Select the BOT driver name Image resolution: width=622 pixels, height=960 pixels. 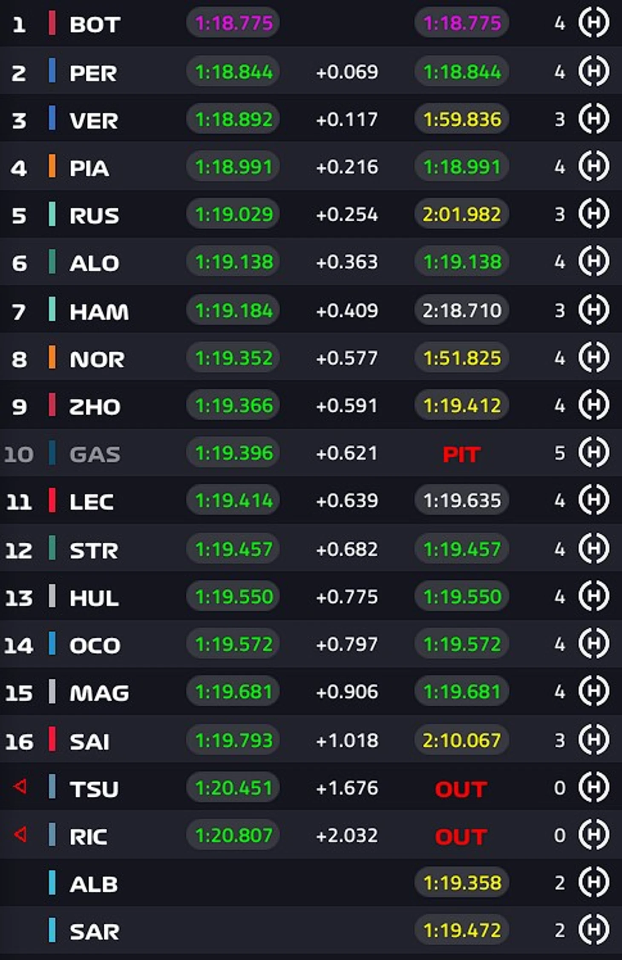click(95, 24)
